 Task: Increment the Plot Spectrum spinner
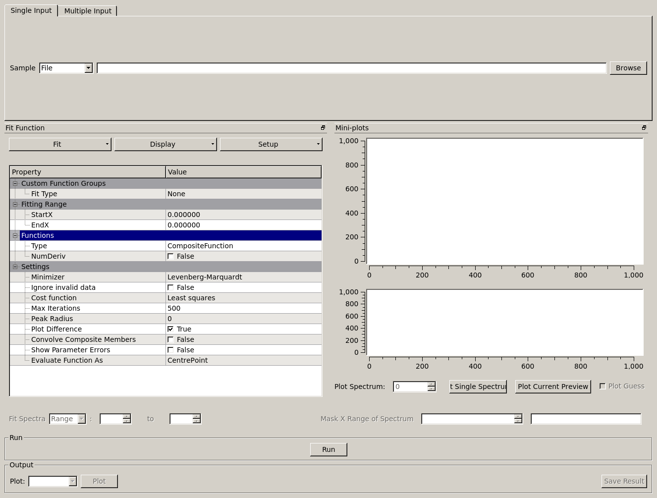(x=432, y=384)
